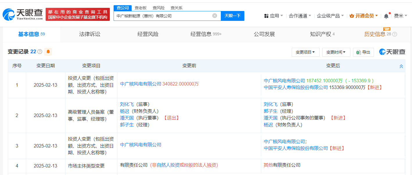This screenshot has height=175, width=412.
Task: Open 潘天国 link in row 2 变更后
Action: 271,118
